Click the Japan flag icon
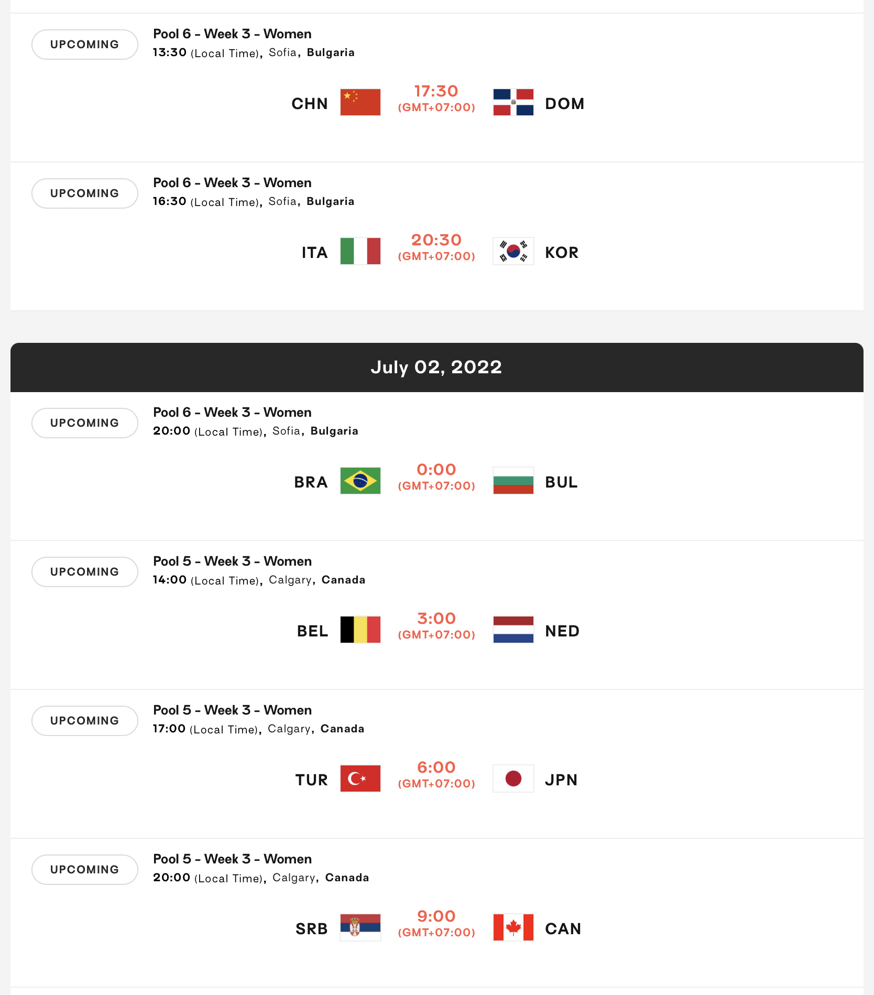The height and width of the screenshot is (995, 874). [513, 778]
